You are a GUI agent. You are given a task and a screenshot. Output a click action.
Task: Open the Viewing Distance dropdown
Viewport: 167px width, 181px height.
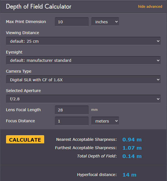click(83, 41)
